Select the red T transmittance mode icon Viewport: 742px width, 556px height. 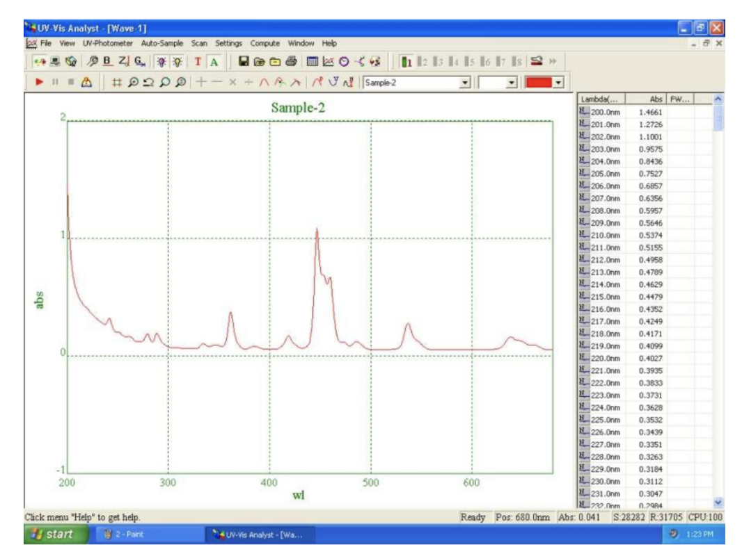[x=198, y=62]
